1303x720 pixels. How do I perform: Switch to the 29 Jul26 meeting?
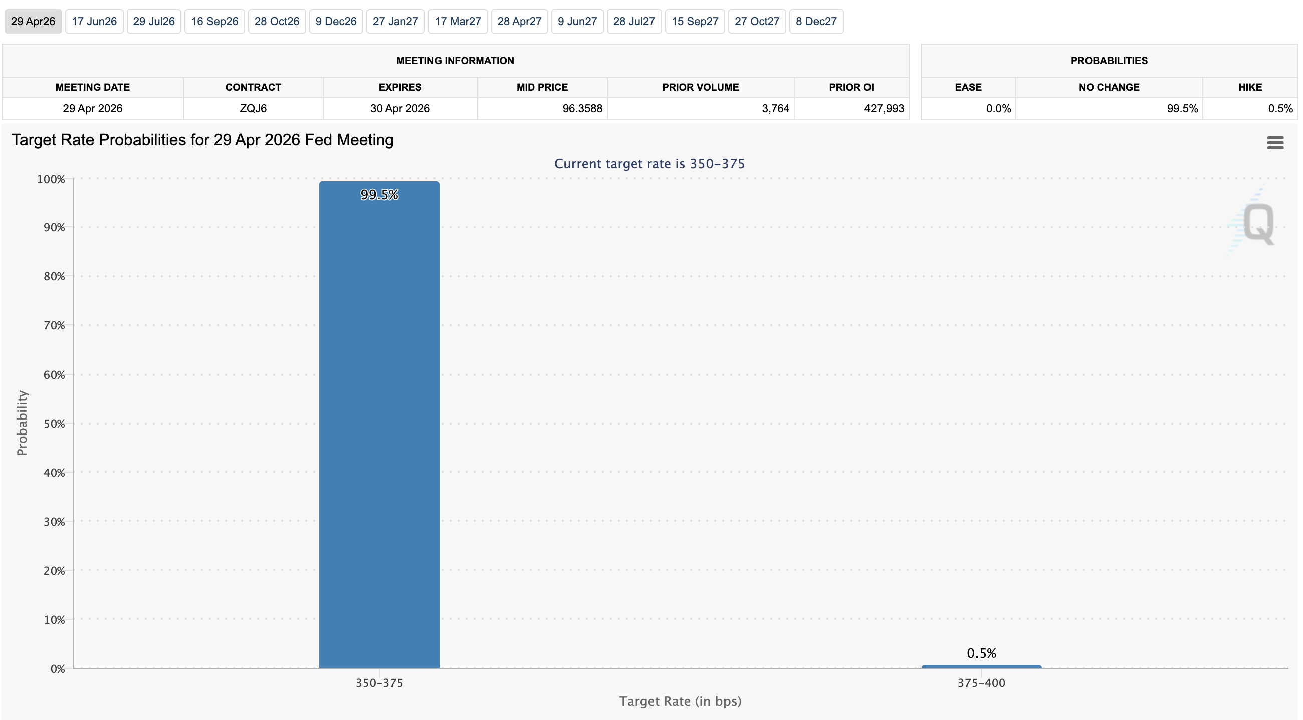click(x=154, y=21)
